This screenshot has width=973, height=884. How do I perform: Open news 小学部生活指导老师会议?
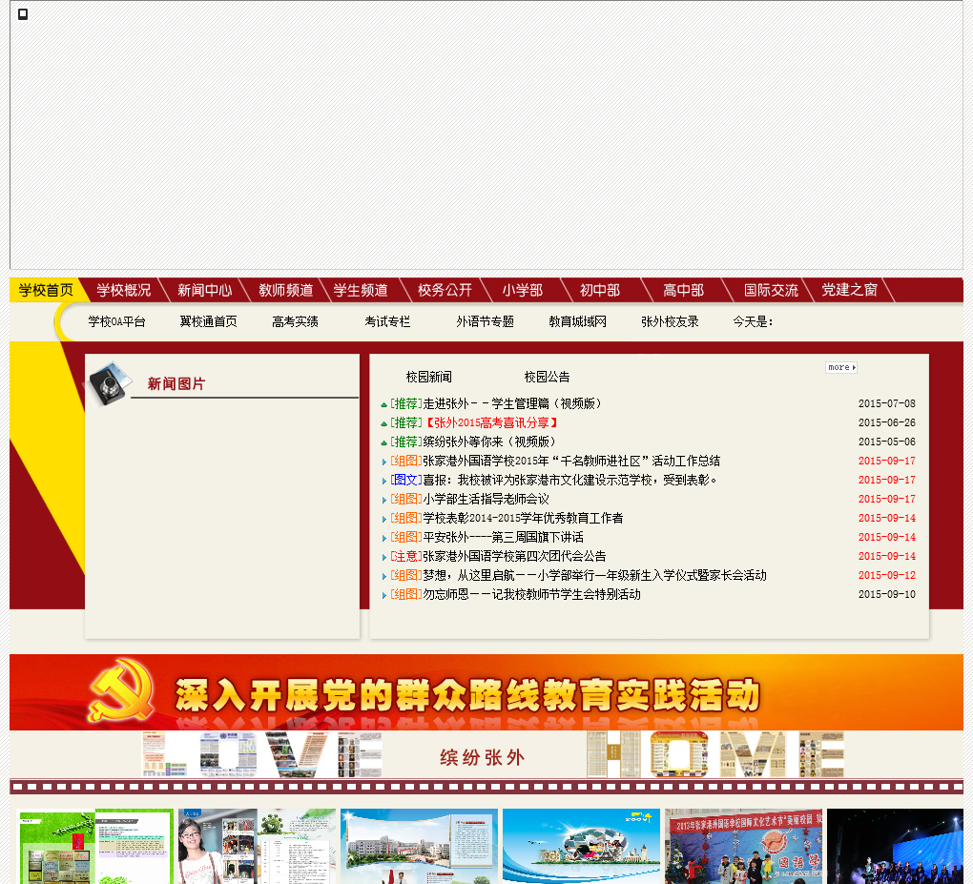coord(486,500)
